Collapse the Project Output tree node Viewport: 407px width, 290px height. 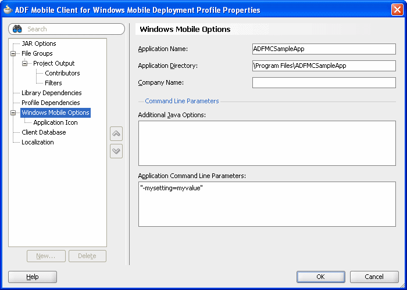coord(24,63)
